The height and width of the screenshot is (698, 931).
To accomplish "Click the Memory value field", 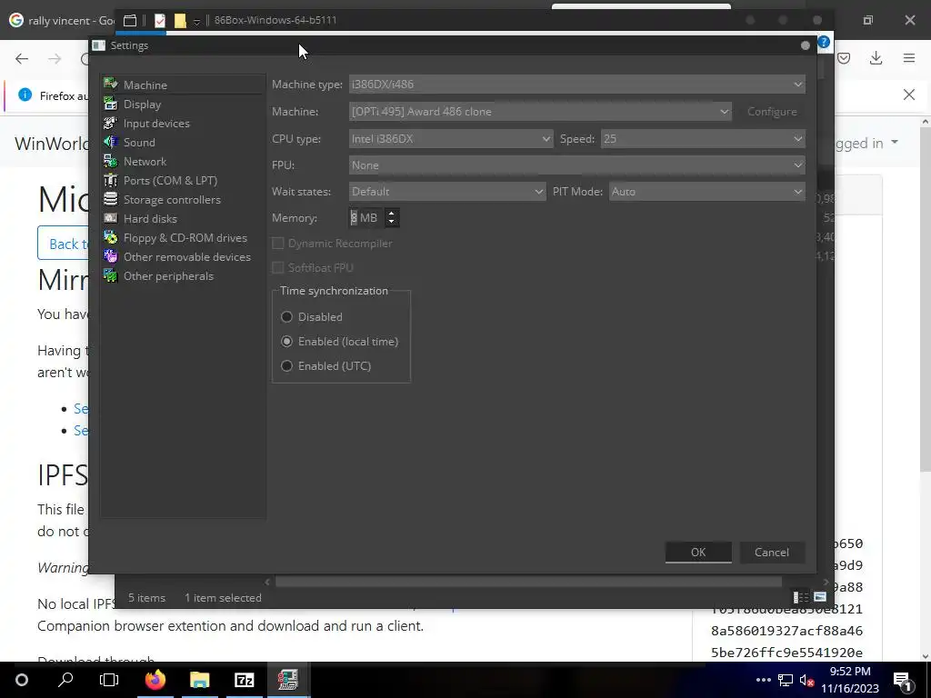I will (x=367, y=218).
